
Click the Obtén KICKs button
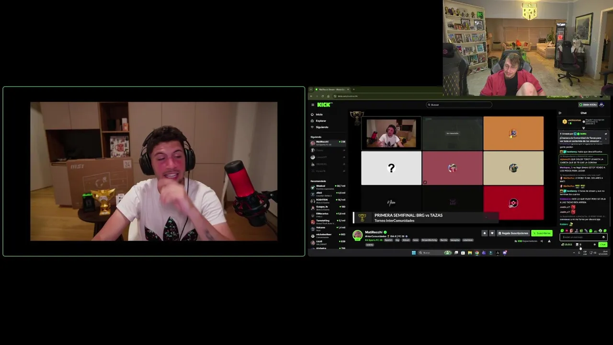click(588, 104)
